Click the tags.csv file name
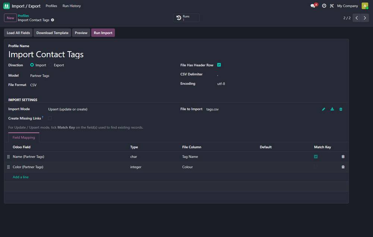Viewport: 373px width, 237px height. click(213, 109)
